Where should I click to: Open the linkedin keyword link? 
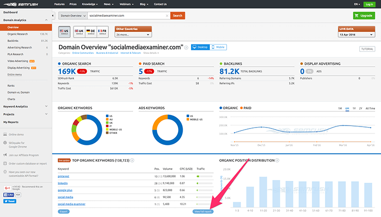(x=63, y=183)
